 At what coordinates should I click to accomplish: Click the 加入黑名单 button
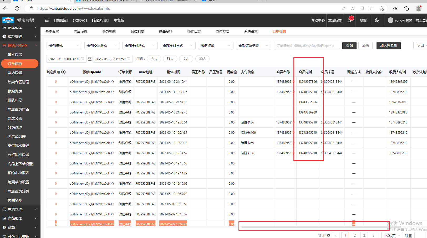(388, 45)
